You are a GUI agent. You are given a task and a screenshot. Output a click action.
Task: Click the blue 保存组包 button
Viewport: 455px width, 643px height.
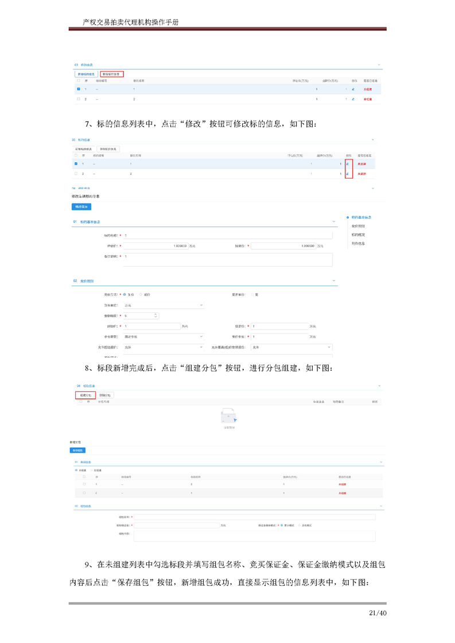pos(77,450)
